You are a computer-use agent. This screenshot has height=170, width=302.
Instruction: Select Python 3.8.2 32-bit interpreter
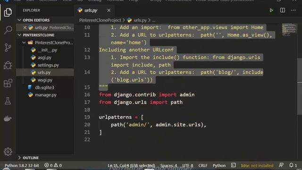[22, 165]
